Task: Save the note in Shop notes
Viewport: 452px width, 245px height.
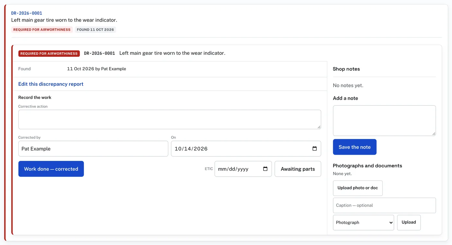Action: coord(354,147)
